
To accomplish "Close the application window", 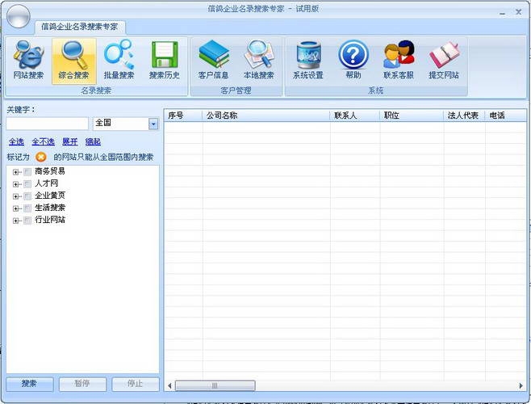I will pos(518,12).
